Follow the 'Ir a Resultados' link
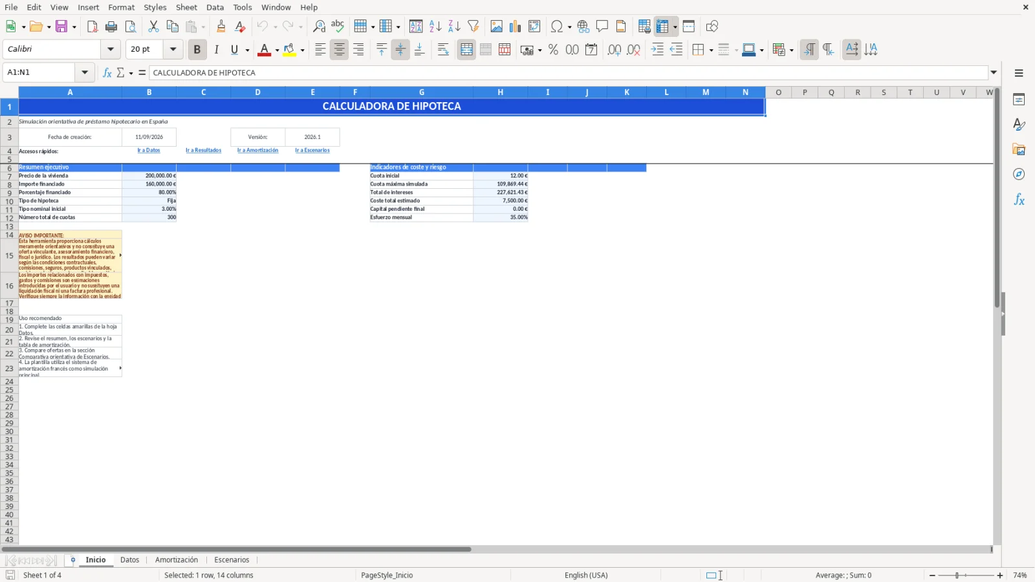Screen dimensions: 1035x582 [x=203, y=151]
